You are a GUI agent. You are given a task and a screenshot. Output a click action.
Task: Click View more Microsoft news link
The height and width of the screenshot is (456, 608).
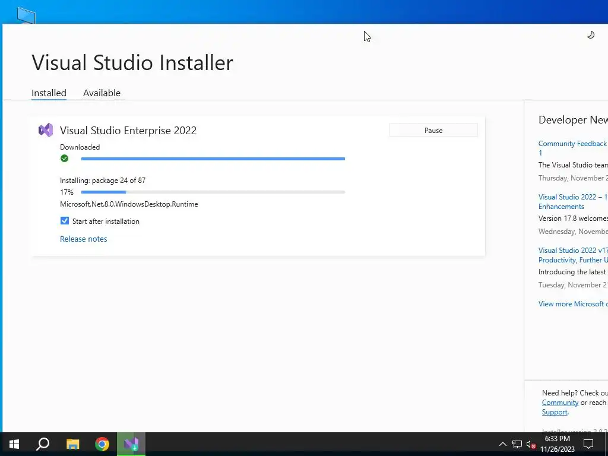click(x=573, y=304)
